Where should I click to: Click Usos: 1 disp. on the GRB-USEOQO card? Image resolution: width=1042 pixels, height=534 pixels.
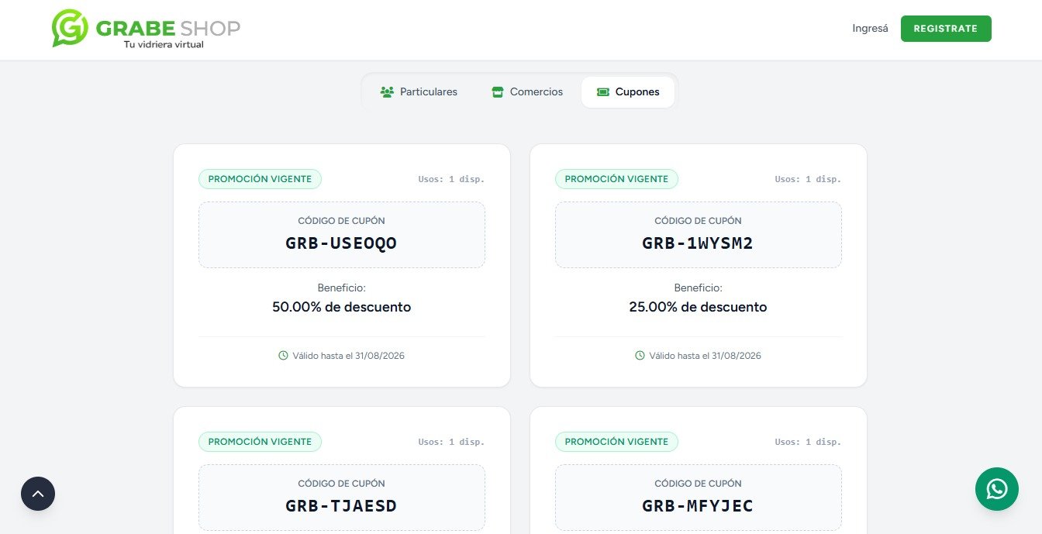[451, 179]
